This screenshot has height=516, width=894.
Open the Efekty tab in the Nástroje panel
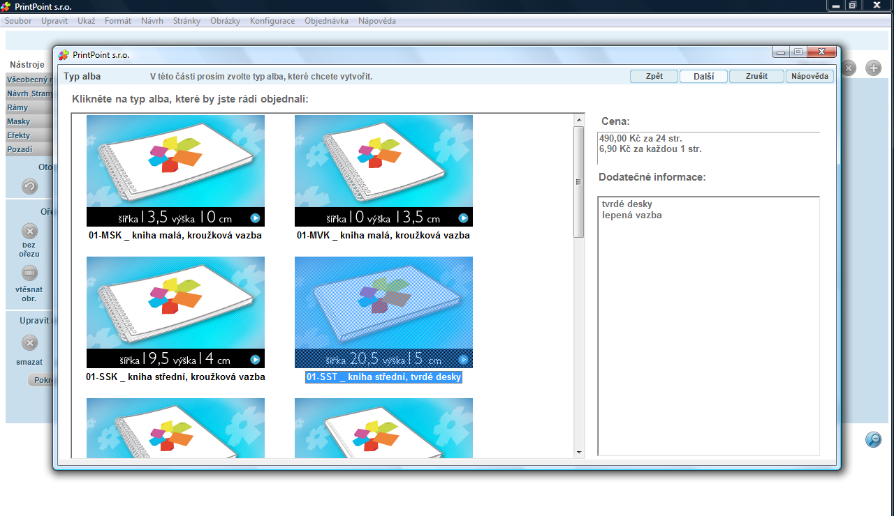click(29, 135)
